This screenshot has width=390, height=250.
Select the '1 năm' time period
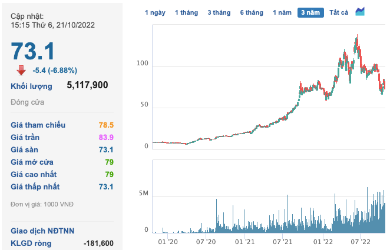(282, 12)
